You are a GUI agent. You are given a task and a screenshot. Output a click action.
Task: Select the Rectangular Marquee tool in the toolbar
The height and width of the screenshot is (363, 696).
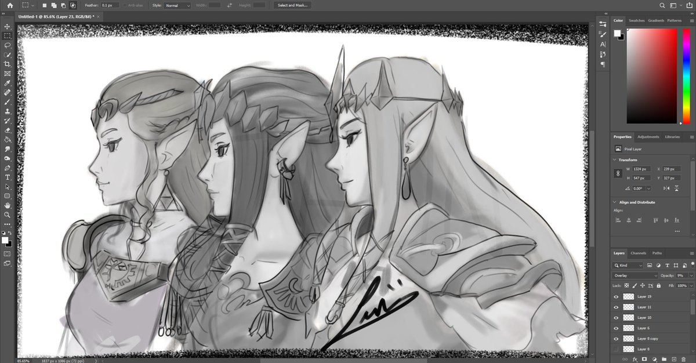pyautogui.click(x=8, y=35)
